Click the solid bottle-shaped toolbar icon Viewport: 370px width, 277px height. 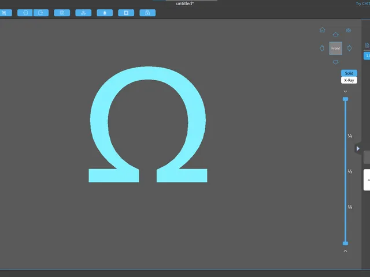[x=105, y=13]
